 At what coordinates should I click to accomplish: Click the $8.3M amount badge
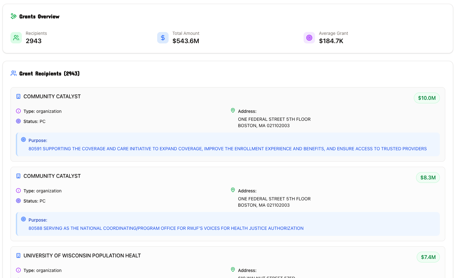click(428, 178)
